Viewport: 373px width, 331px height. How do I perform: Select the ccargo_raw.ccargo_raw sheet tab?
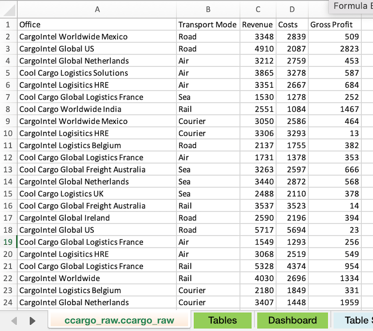point(119,320)
